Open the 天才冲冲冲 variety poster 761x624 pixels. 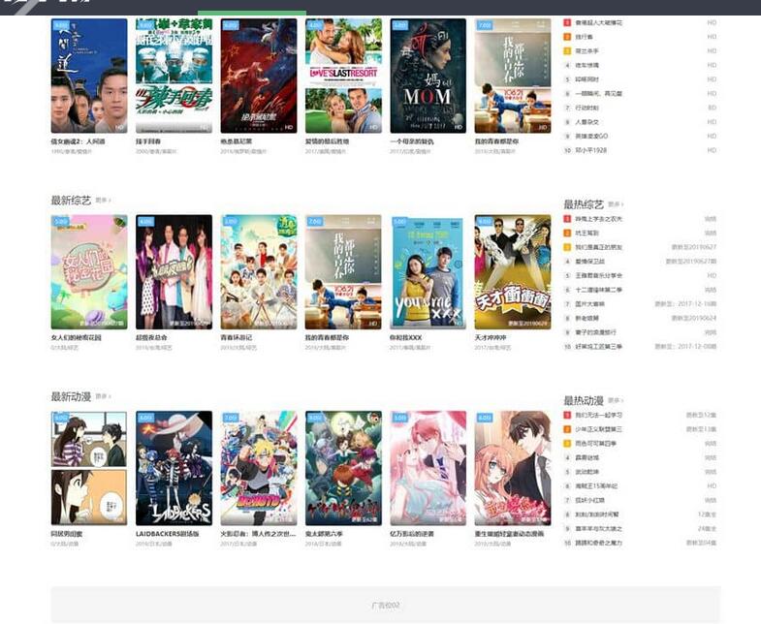(513, 272)
